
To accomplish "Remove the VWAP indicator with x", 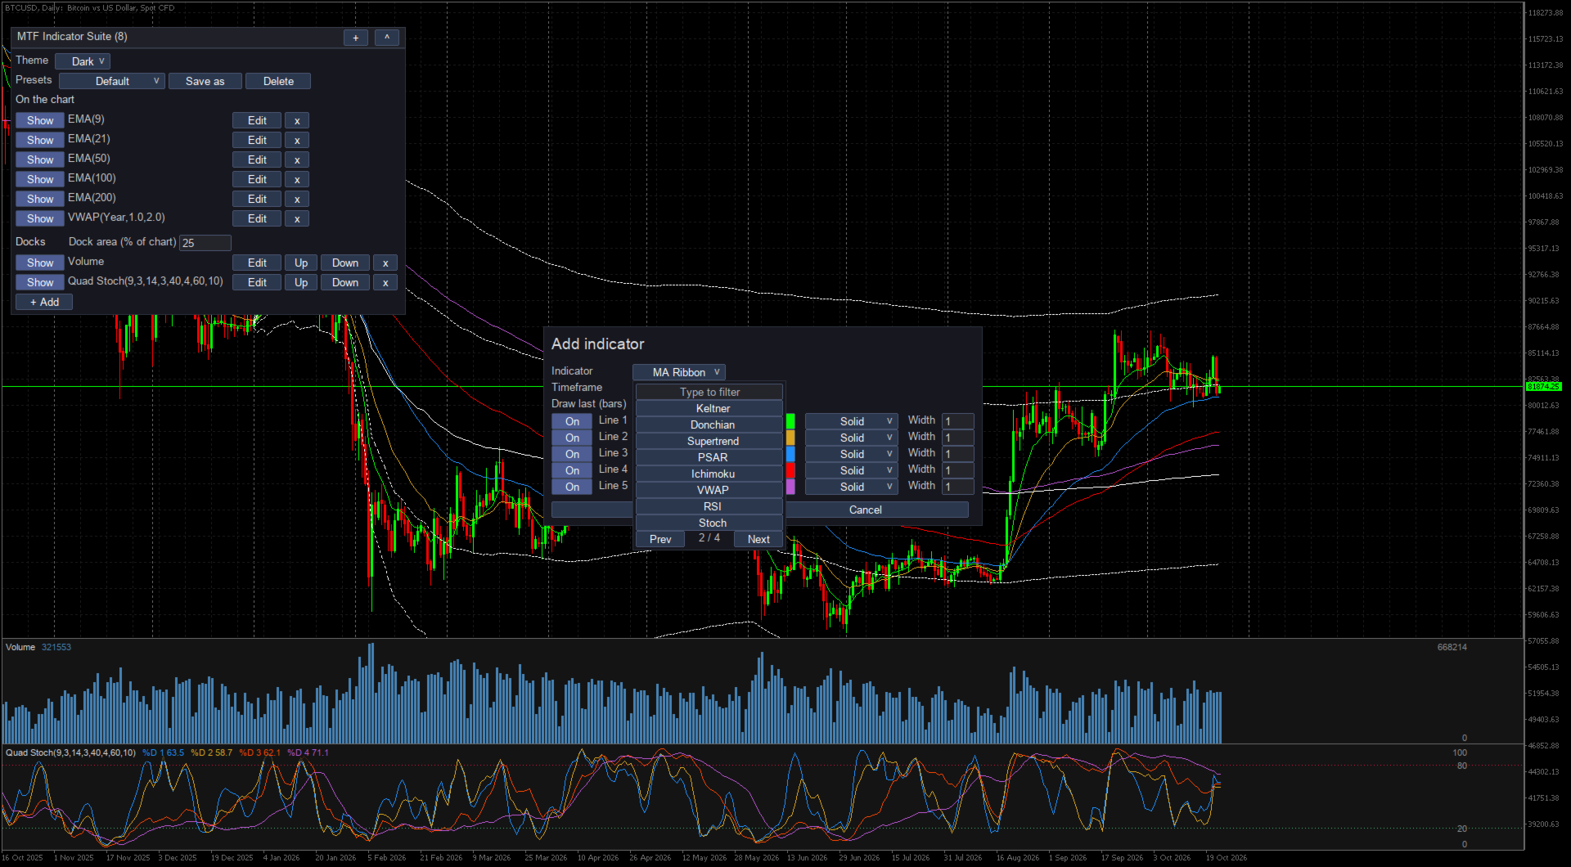I will (x=297, y=219).
